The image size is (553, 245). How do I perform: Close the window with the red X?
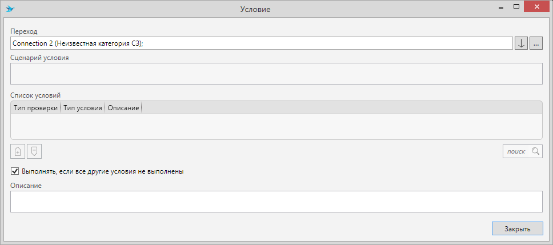point(537,7)
